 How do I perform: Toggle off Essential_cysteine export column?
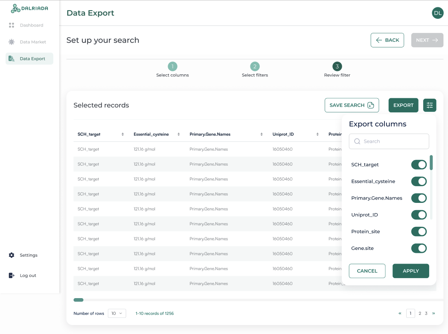pyautogui.click(x=419, y=181)
